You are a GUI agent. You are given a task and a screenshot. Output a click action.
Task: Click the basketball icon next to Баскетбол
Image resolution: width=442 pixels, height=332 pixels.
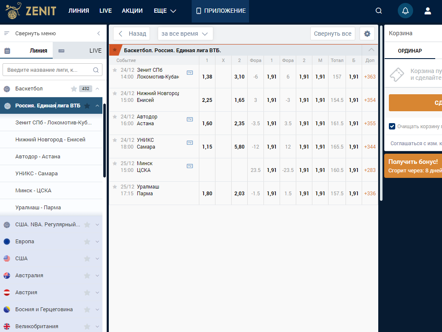click(7, 89)
